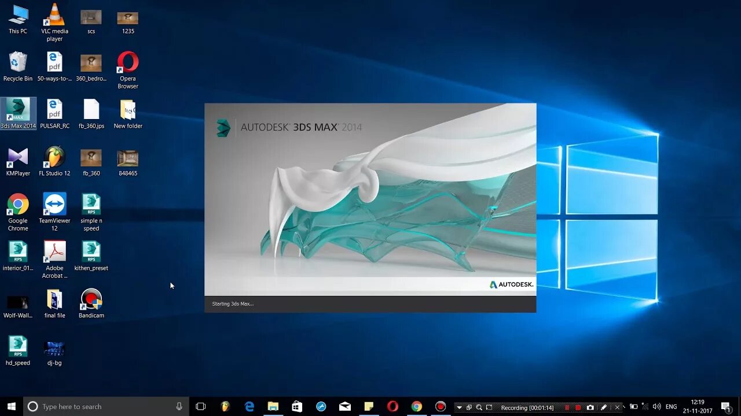Select the dj-bg image file

click(54, 353)
